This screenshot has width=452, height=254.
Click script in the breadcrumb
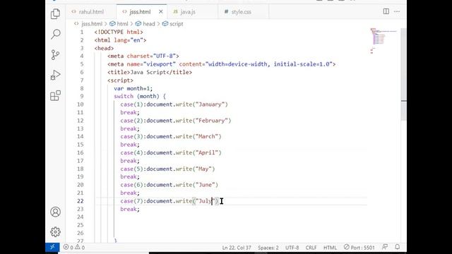[176, 24]
